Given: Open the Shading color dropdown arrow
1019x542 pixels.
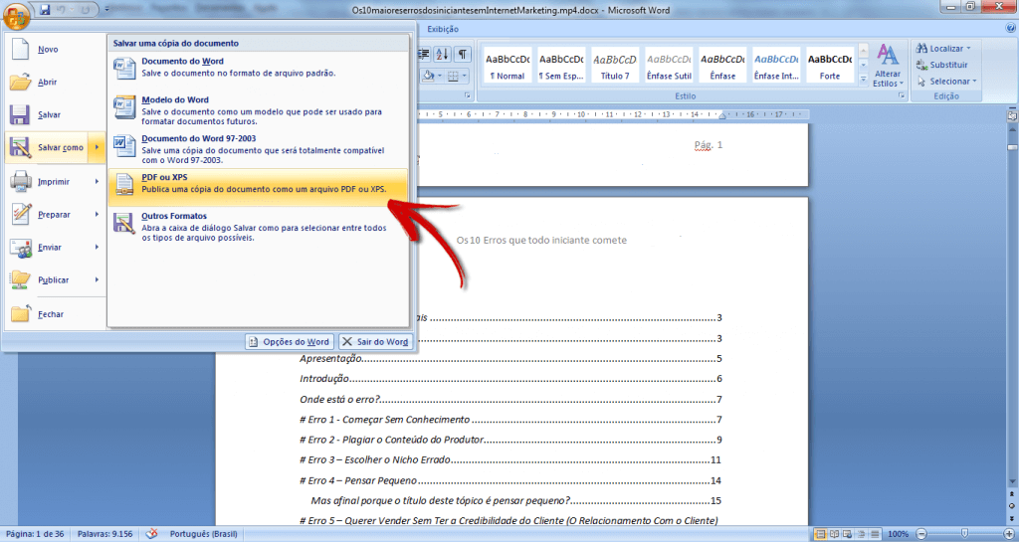Looking at the screenshot, I should click(439, 76).
